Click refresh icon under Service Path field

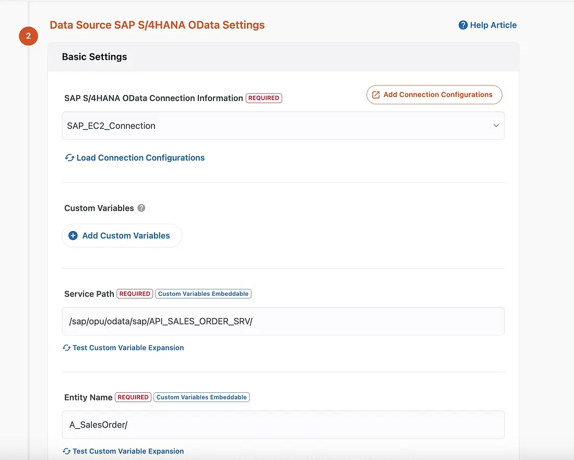[67, 348]
